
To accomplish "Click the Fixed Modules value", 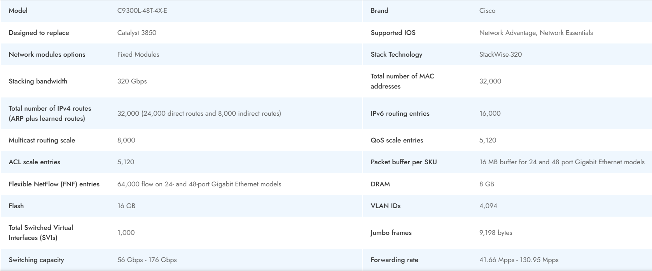I will coord(138,54).
